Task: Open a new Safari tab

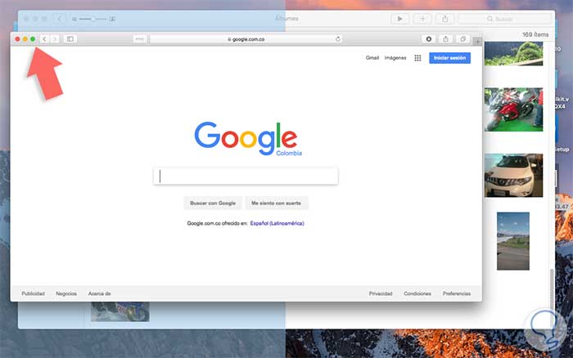Action: 477,42
